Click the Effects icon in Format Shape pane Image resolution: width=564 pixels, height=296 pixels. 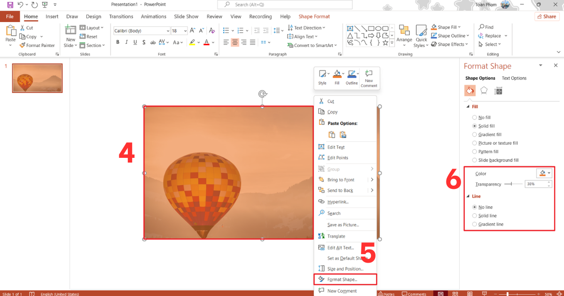coord(484,90)
